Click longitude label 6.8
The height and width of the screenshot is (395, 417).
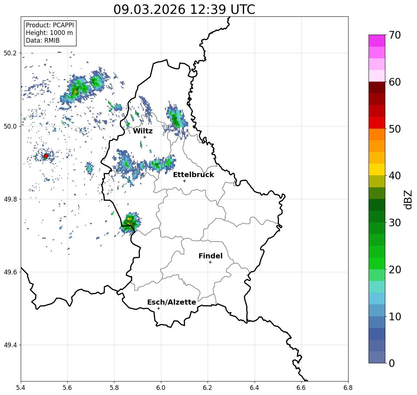[348, 387]
